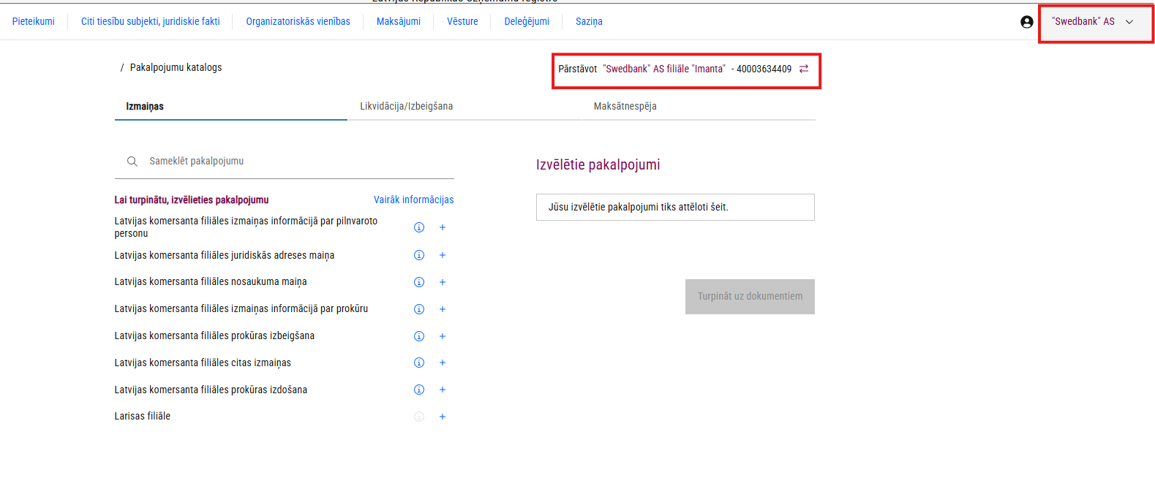Viewport: 1155px width, 478px height.
Task: Switch to the Likvidācija/Izbeigšana tab
Action: coord(406,107)
